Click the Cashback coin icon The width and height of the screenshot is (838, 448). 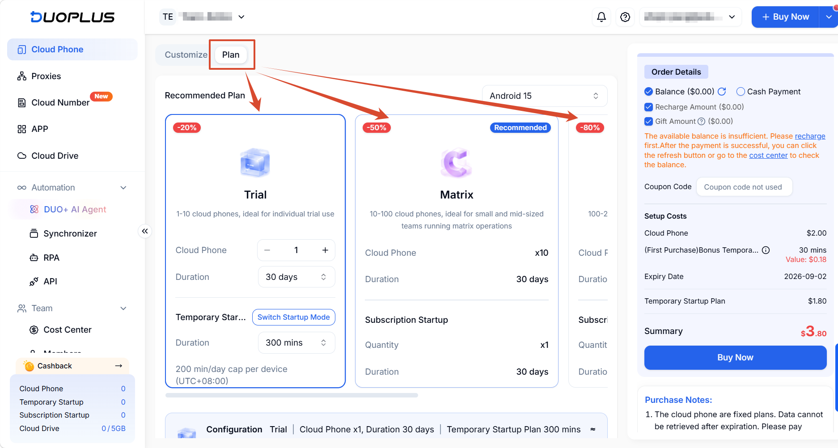(x=29, y=366)
